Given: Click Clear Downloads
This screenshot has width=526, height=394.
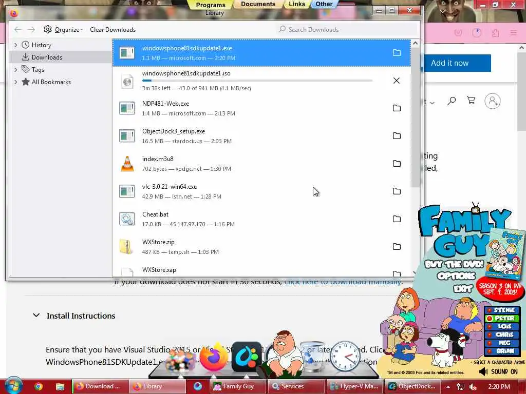Looking at the screenshot, I should (x=112, y=30).
